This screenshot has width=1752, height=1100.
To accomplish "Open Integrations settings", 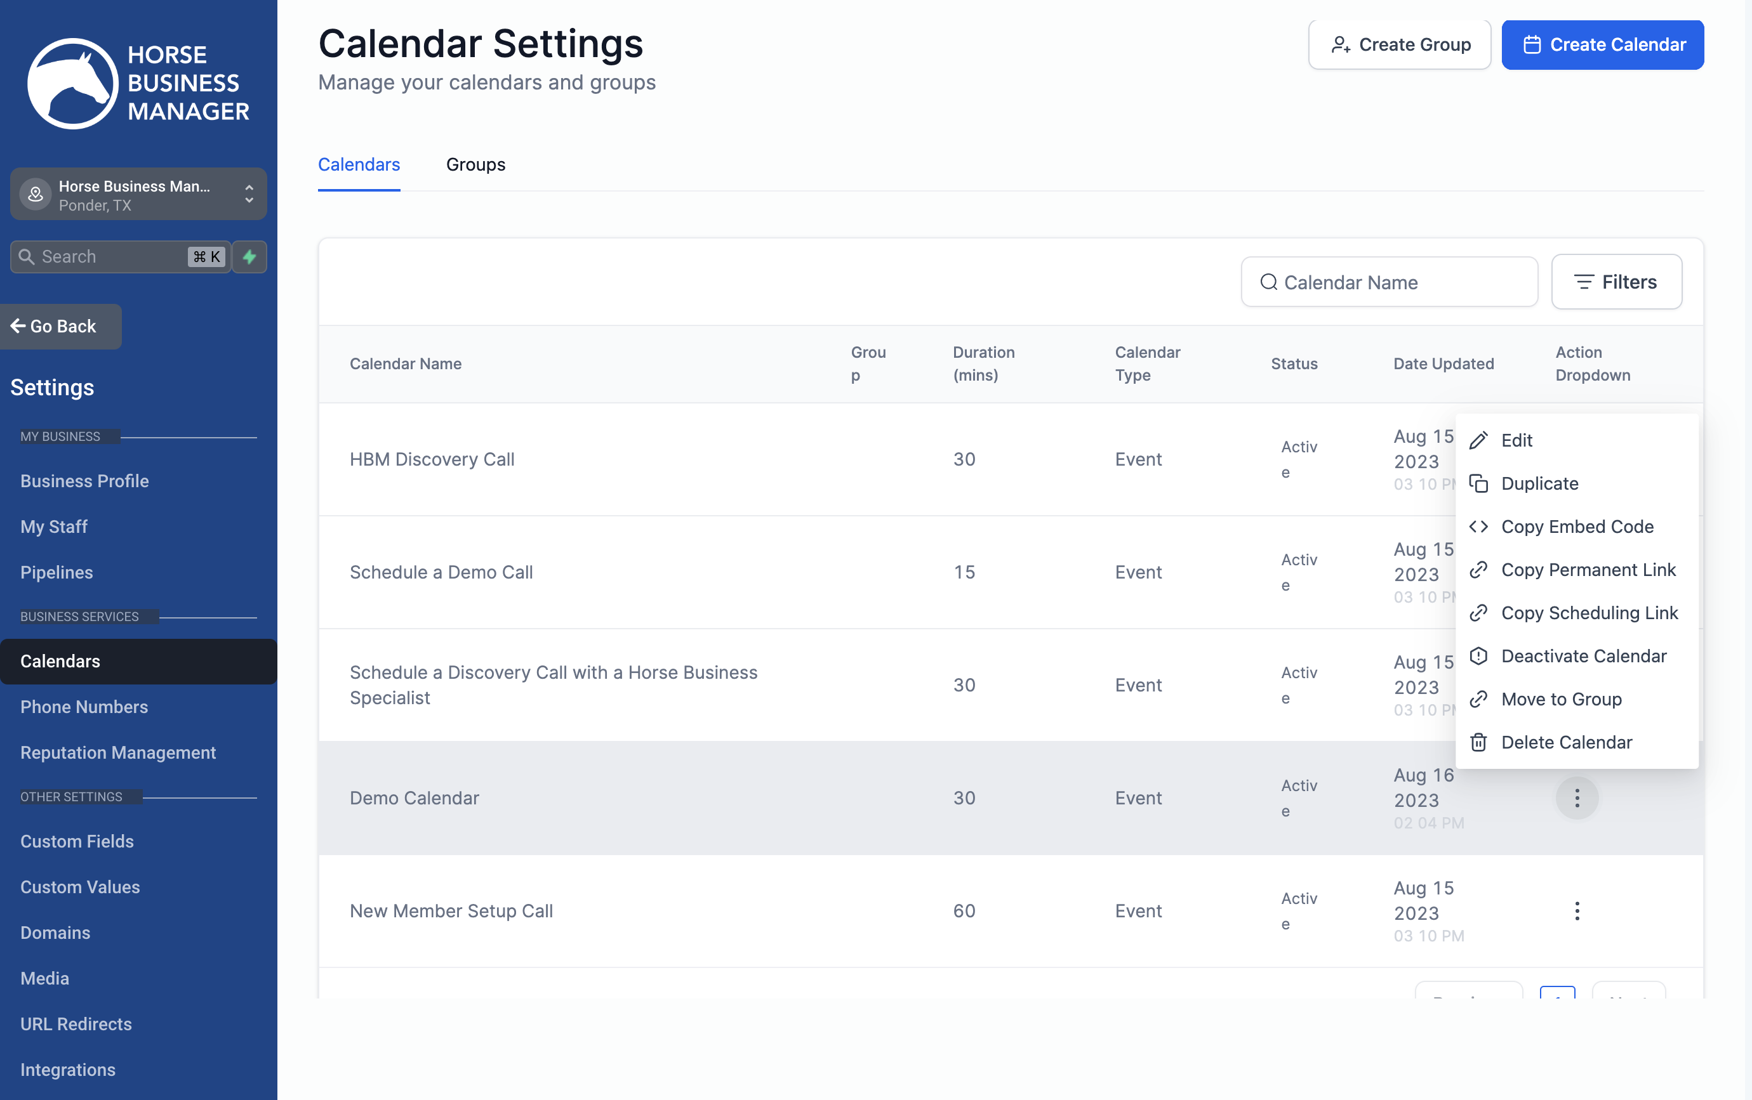I will click(68, 1070).
